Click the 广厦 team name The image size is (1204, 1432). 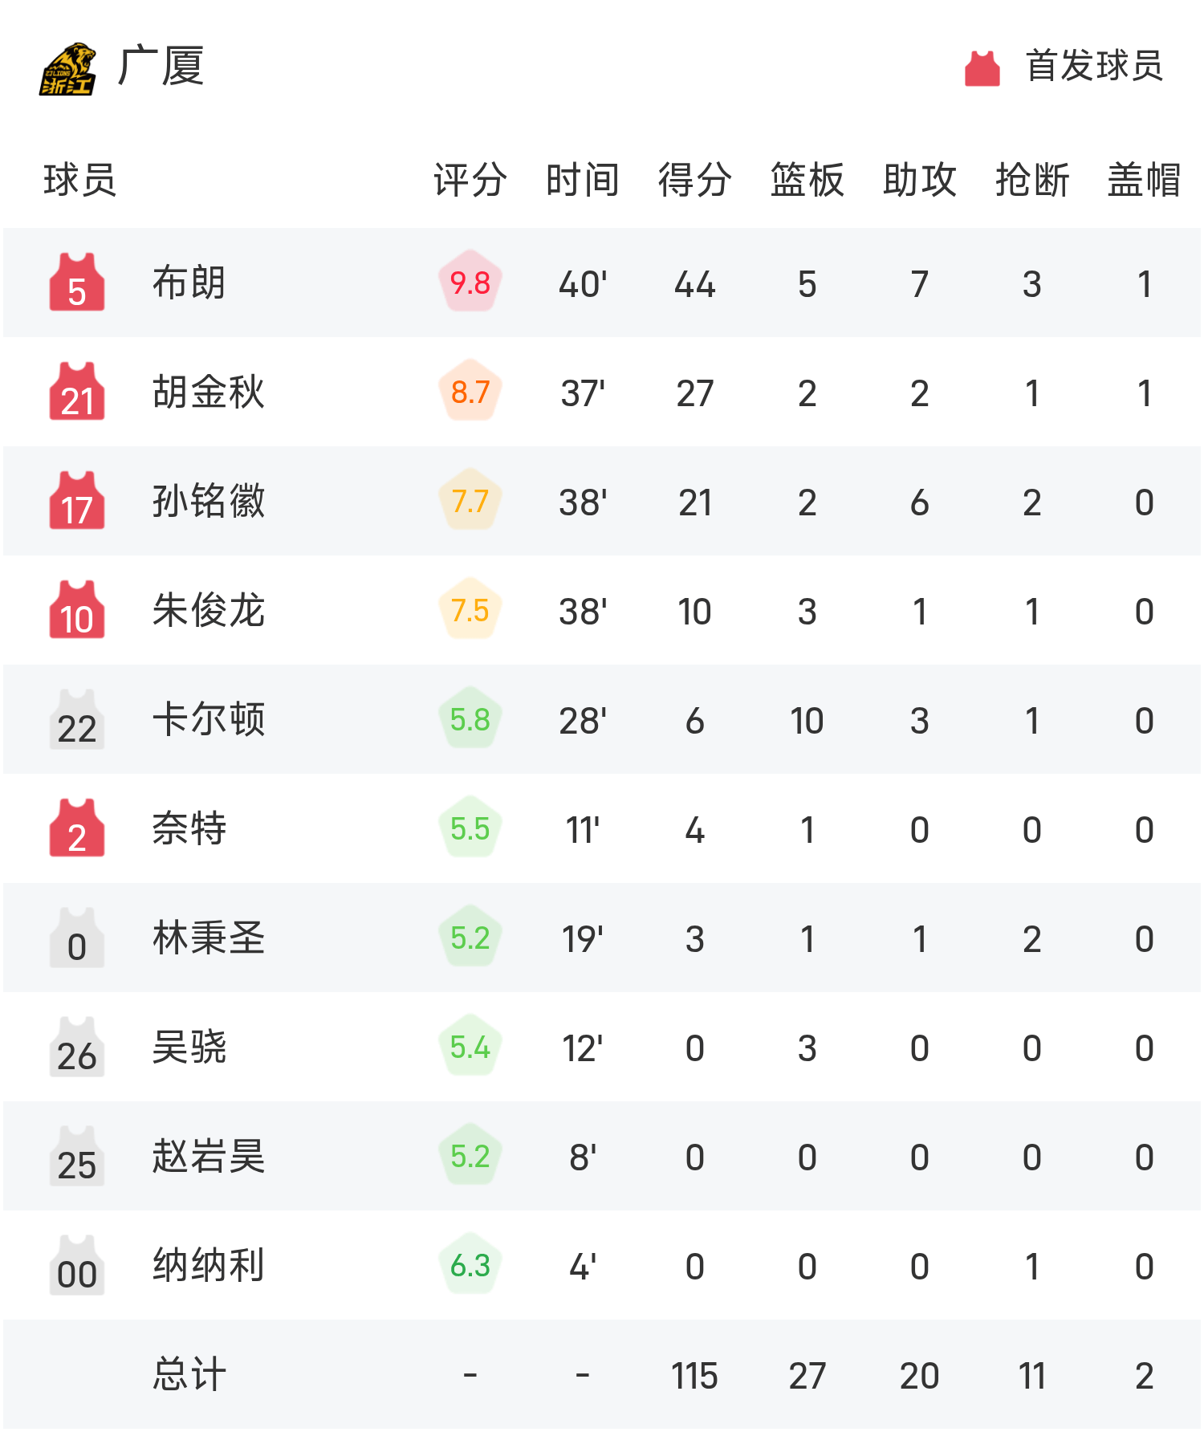(161, 67)
